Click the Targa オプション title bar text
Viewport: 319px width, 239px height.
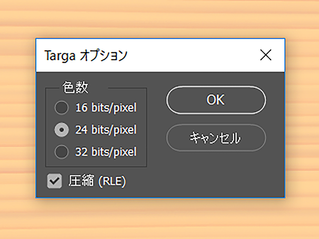point(86,55)
